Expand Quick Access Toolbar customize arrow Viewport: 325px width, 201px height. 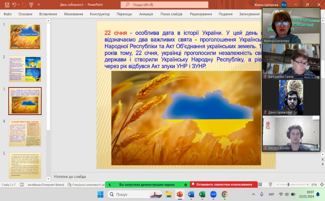pyautogui.click(x=39, y=5)
